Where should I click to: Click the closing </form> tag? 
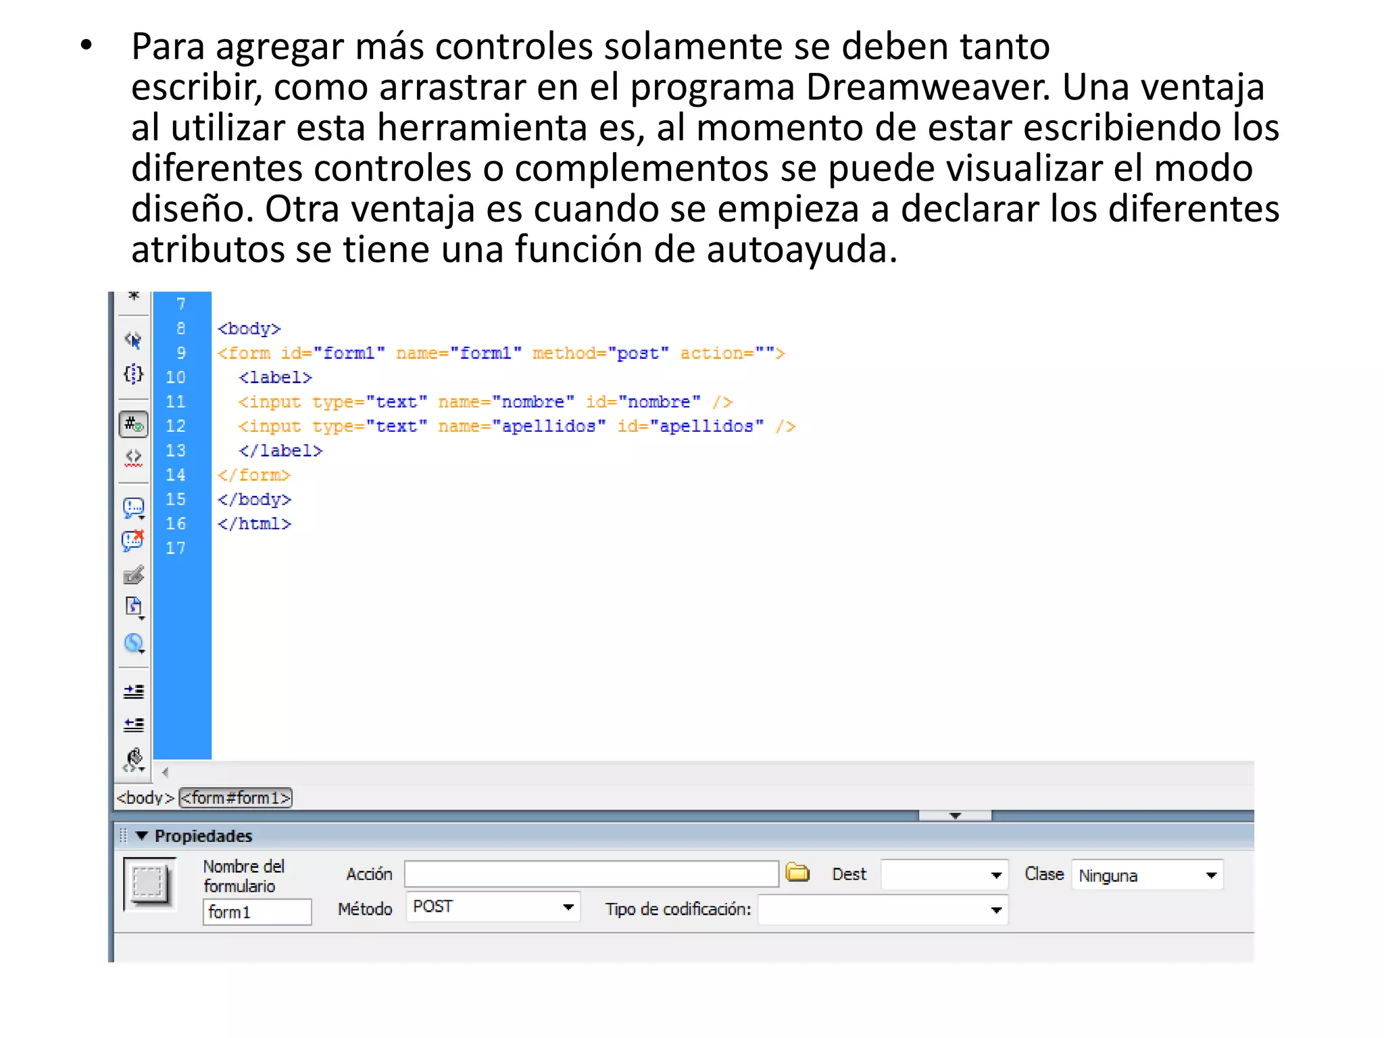pyautogui.click(x=253, y=475)
